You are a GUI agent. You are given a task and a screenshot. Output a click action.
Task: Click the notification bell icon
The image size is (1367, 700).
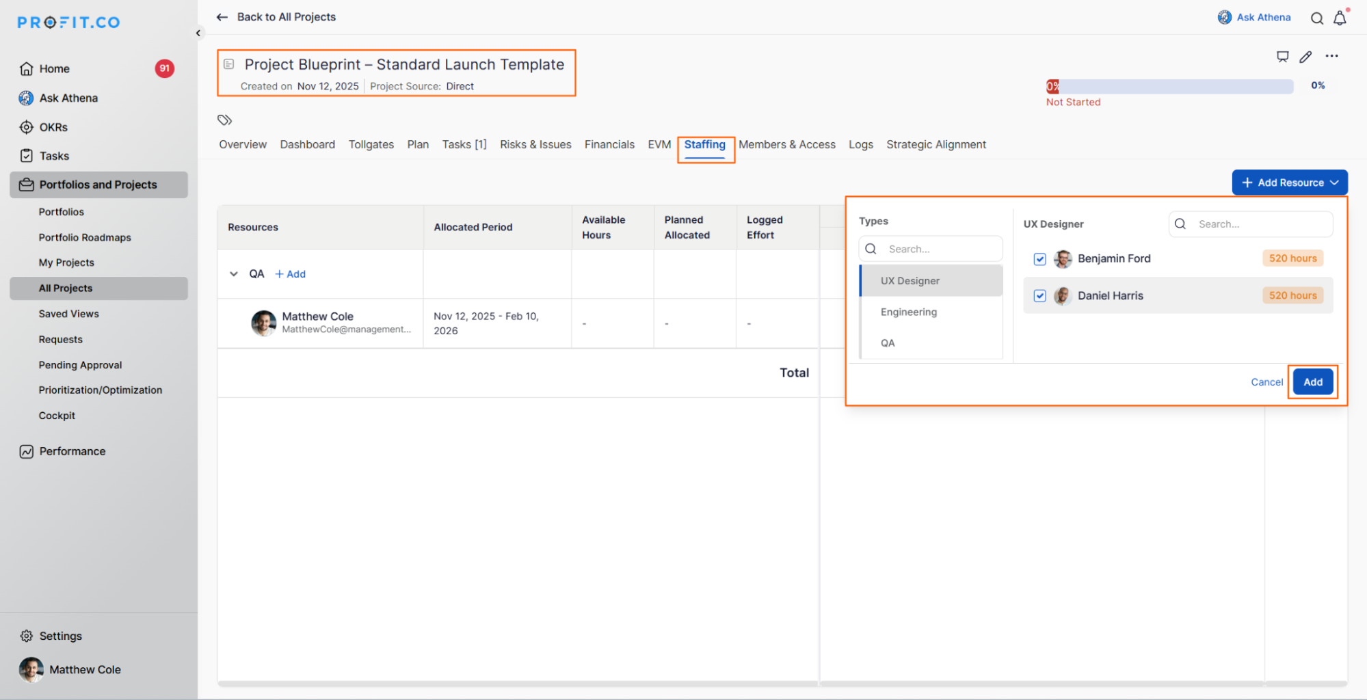coord(1339,18)
